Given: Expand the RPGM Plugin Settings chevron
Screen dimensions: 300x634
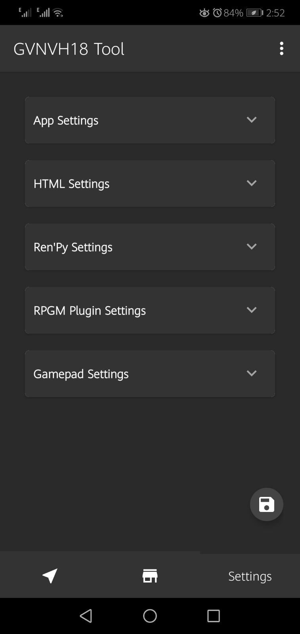Looking at the screenshot, I should (x=251, y=310).
